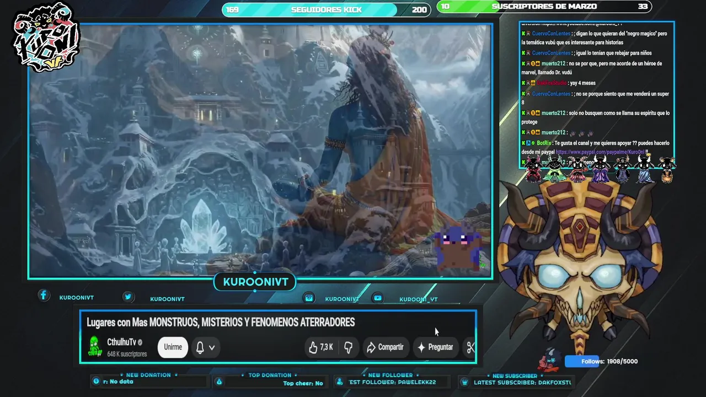This screenshot has width=706, height=397.
Task: Click the pixel purple creature in video corner
Action: click(x=457, y=246)
